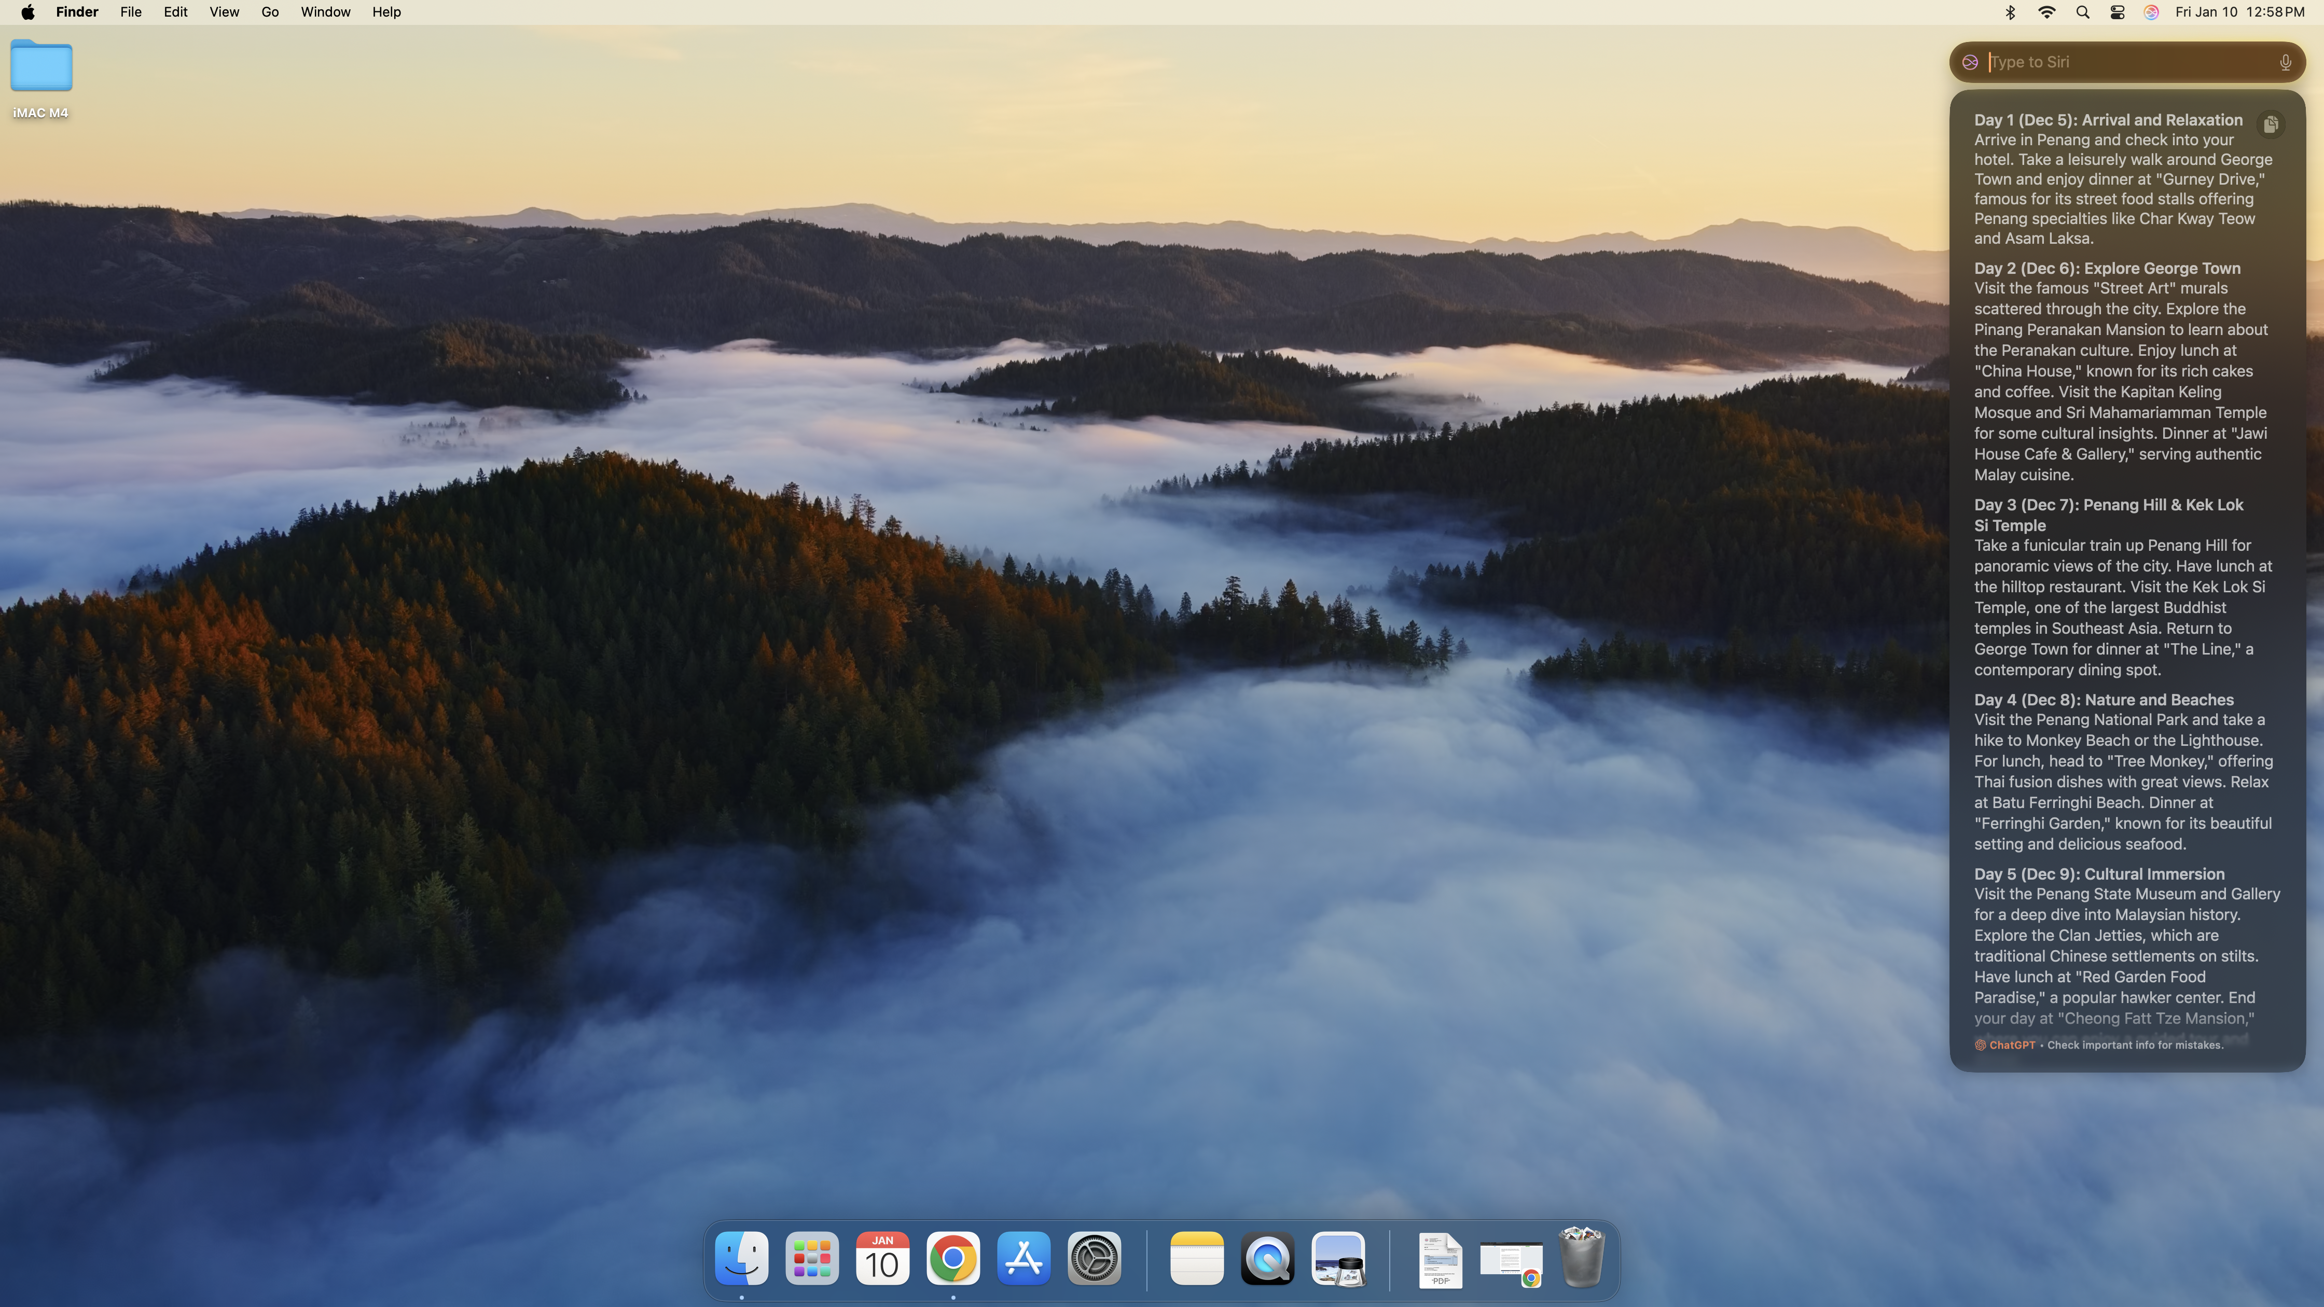Screen dimensions: 2324x1307
Task: Open the Window menu
Action: (325, 12)
